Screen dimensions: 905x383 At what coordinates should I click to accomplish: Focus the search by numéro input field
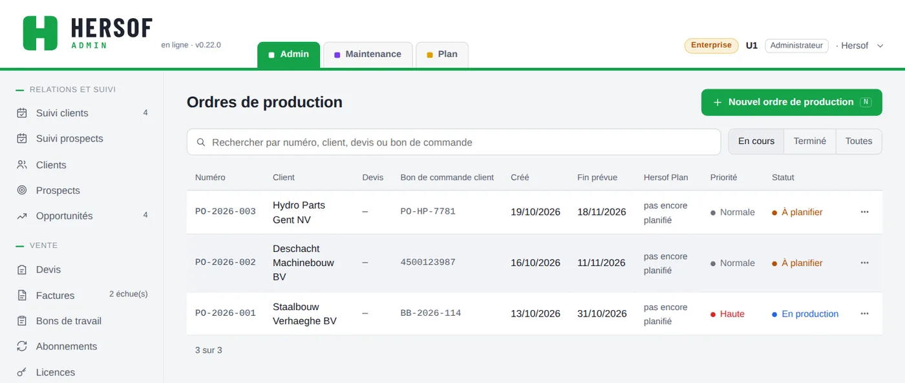click(454, 142)
